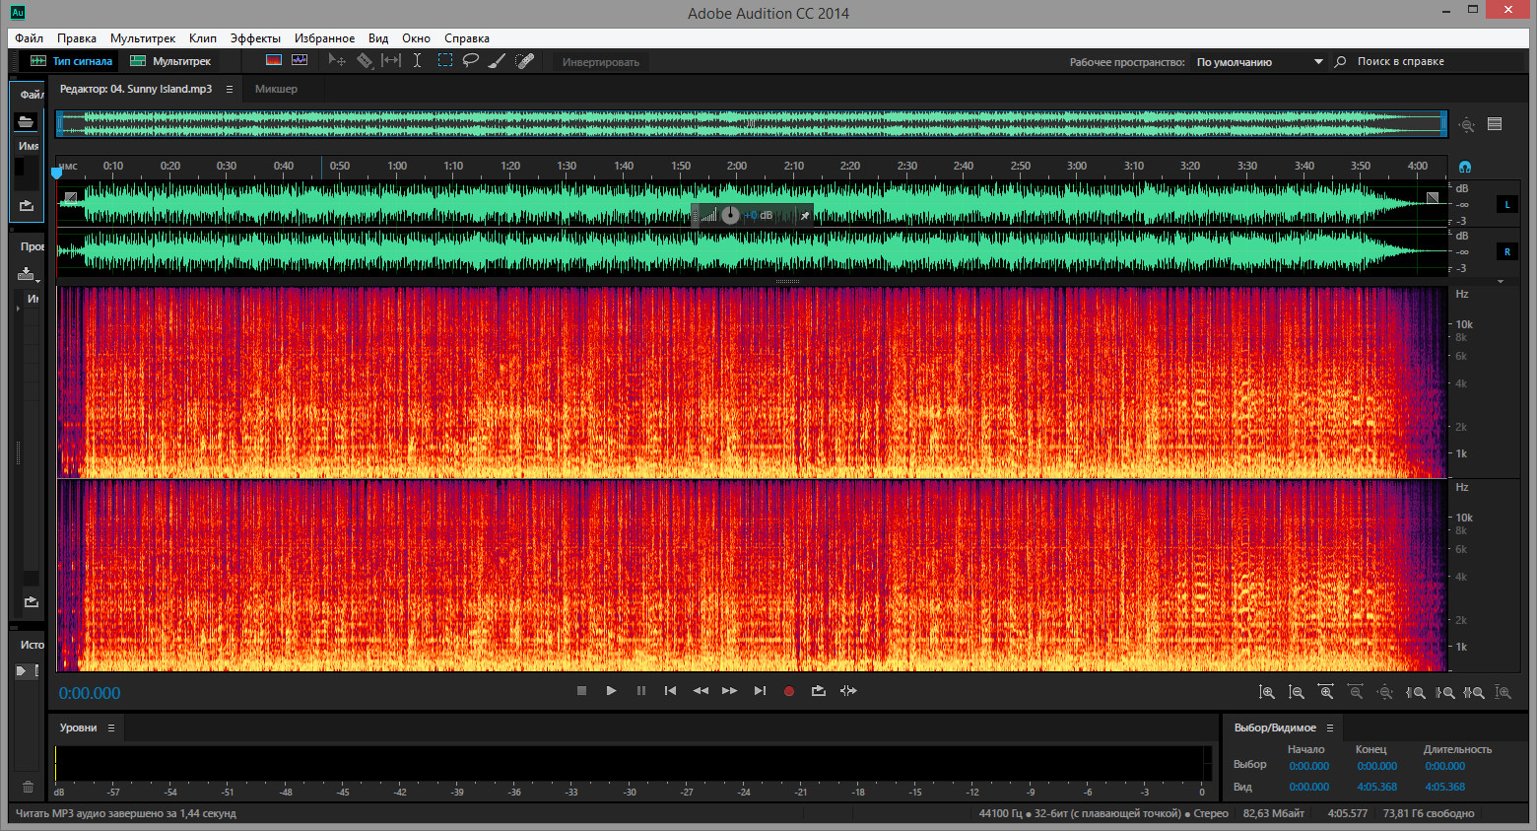Click the fade-in handle at waveform start
Viewport: 1537px width, 831px height.
pyautogui.click(x=70, y=197)
